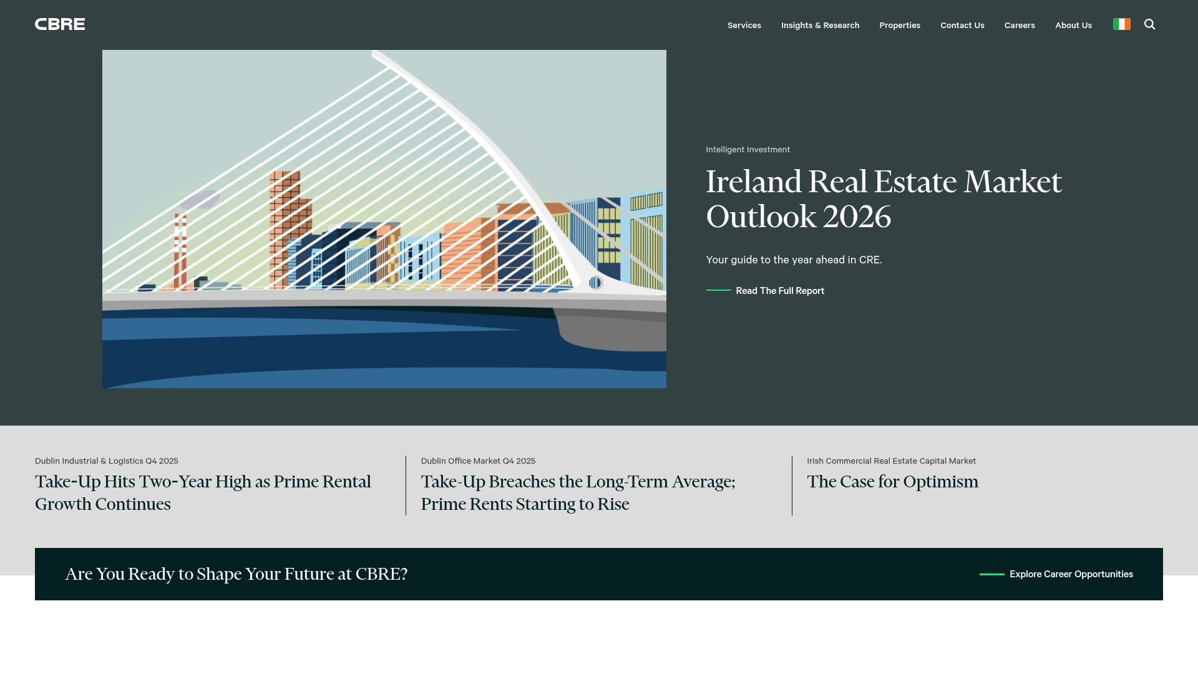
Task: Open the About Us menu
Action: click(x=1073, y=26)
